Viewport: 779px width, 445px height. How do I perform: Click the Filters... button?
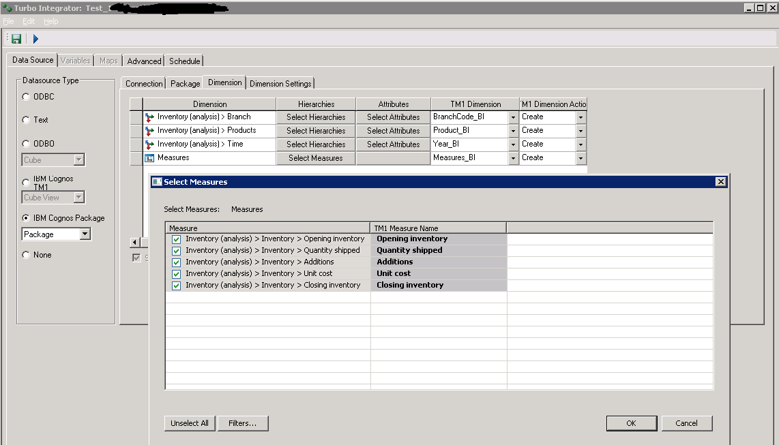[x=243, y=423]
